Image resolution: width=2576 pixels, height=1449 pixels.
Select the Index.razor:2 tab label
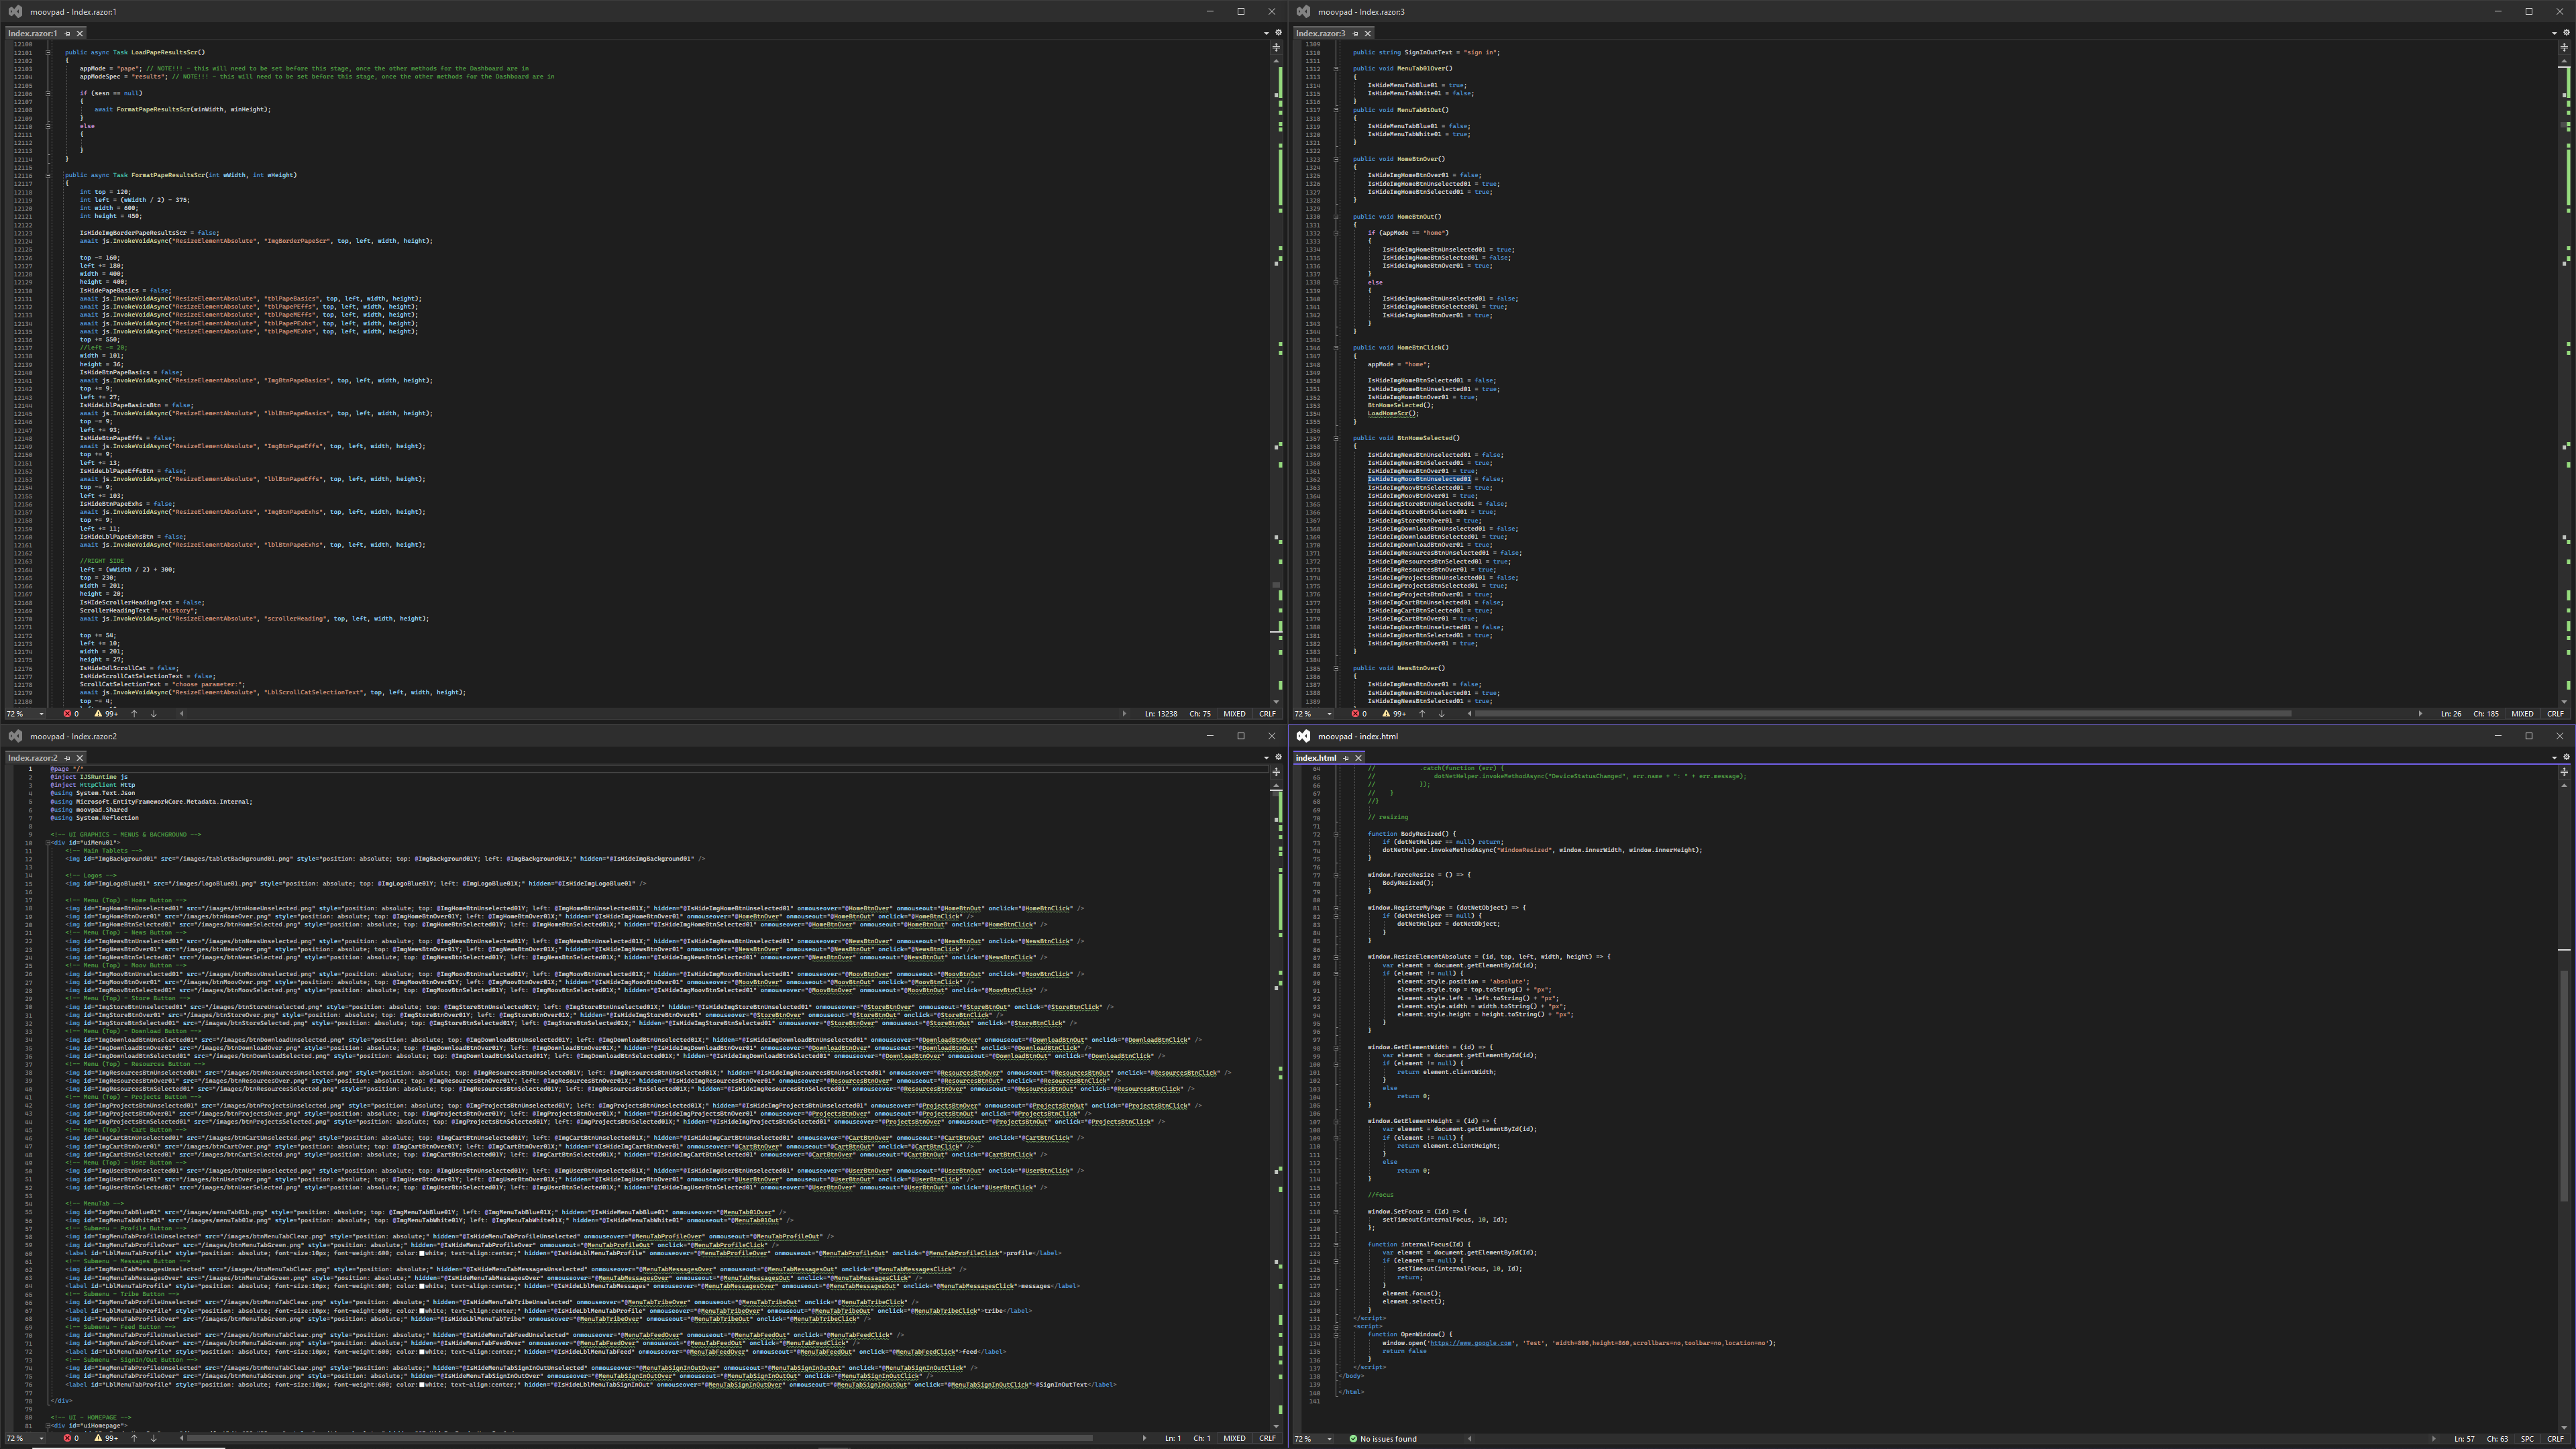click(x=33, y=758)
